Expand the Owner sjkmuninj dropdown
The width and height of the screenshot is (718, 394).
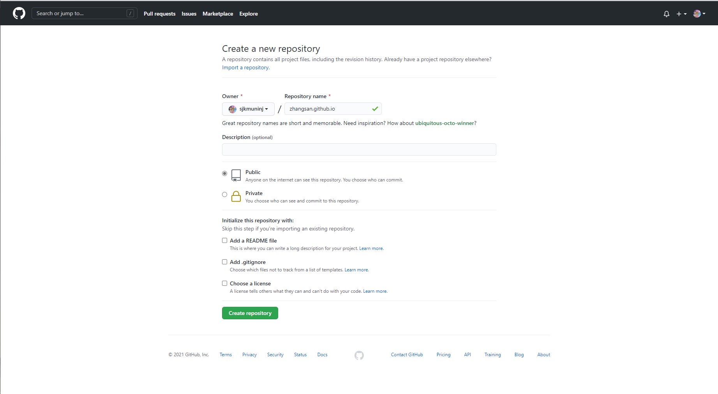[248, 109]
